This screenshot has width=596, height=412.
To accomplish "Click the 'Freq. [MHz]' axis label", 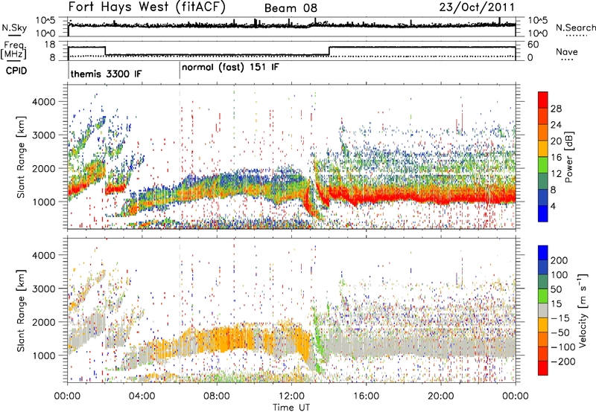I will pos(13,51).
